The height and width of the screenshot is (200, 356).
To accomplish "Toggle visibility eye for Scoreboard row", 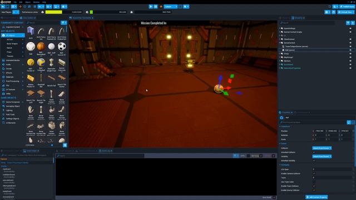I will pyautogui.click(x=350, y=64).
